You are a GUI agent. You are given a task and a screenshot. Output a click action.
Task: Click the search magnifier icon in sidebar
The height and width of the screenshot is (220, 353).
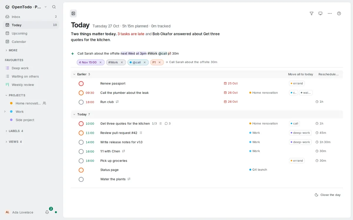pos(54,7)
